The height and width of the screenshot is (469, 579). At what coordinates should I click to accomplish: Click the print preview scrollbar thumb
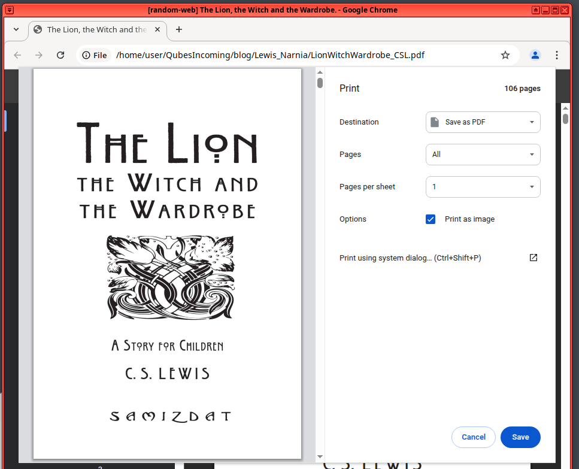click(320, 83)
